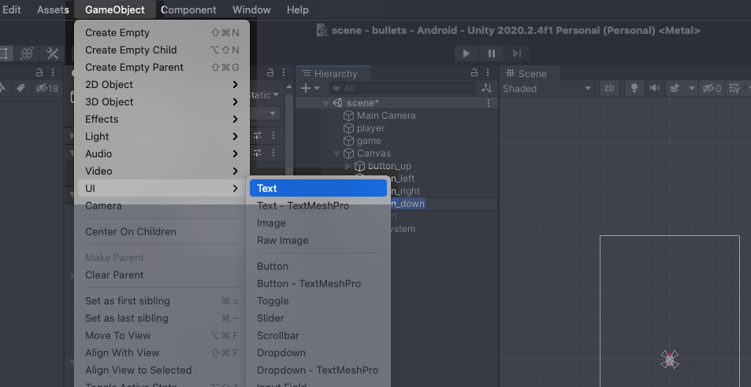
Task: Toggle 2D mode in Scene view
Action: tap(608, 88)
